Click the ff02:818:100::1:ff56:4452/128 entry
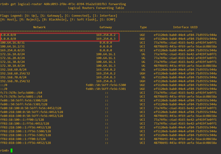Image resolution: width=221 pixels, height=154 pixels. click(25, 143)
